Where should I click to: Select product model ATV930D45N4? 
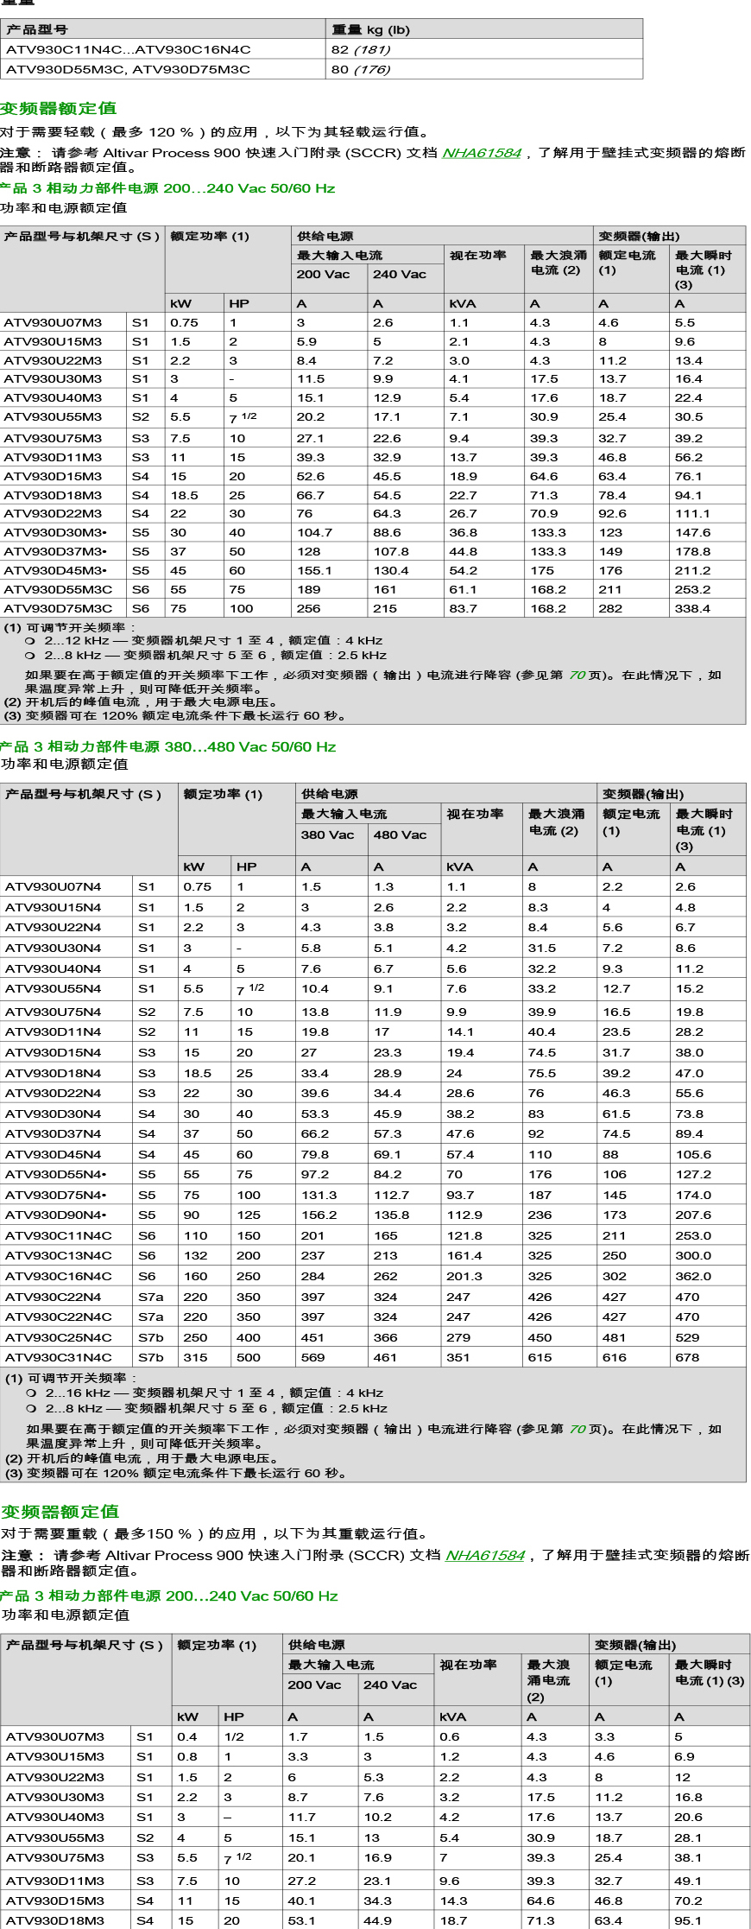point(54,1154)
